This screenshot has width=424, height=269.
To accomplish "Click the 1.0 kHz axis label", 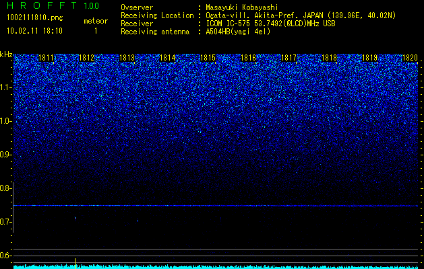I will pos(5,122).
